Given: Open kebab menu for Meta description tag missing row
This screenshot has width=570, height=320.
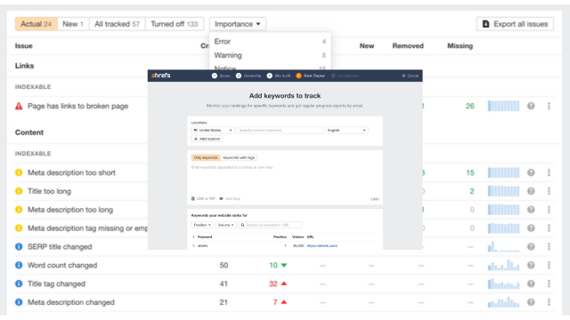Looking at the screenshot, I should pyautogui.click(x=549, y=228).
